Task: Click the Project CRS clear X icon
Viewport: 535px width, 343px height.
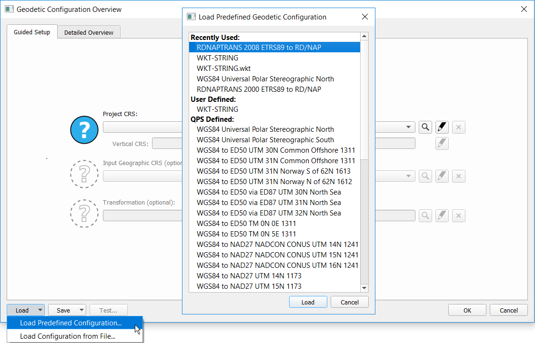Action: pos(458,127)
